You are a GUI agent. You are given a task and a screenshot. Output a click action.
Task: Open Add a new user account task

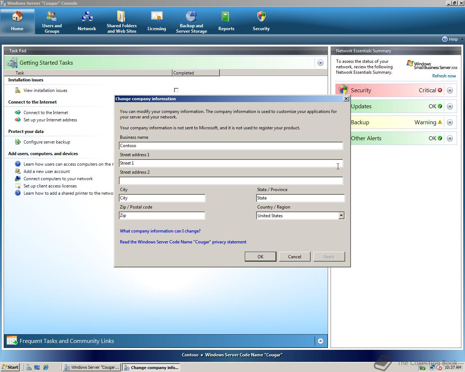pos(46,171)
